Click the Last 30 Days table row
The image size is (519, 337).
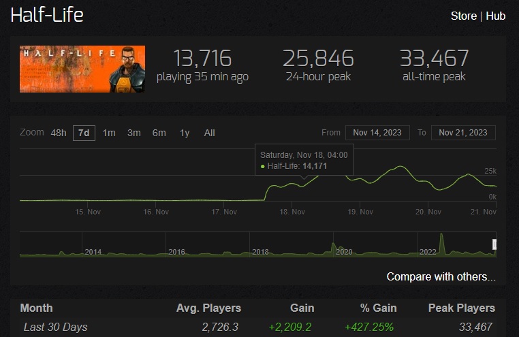[x=258, y=327]
